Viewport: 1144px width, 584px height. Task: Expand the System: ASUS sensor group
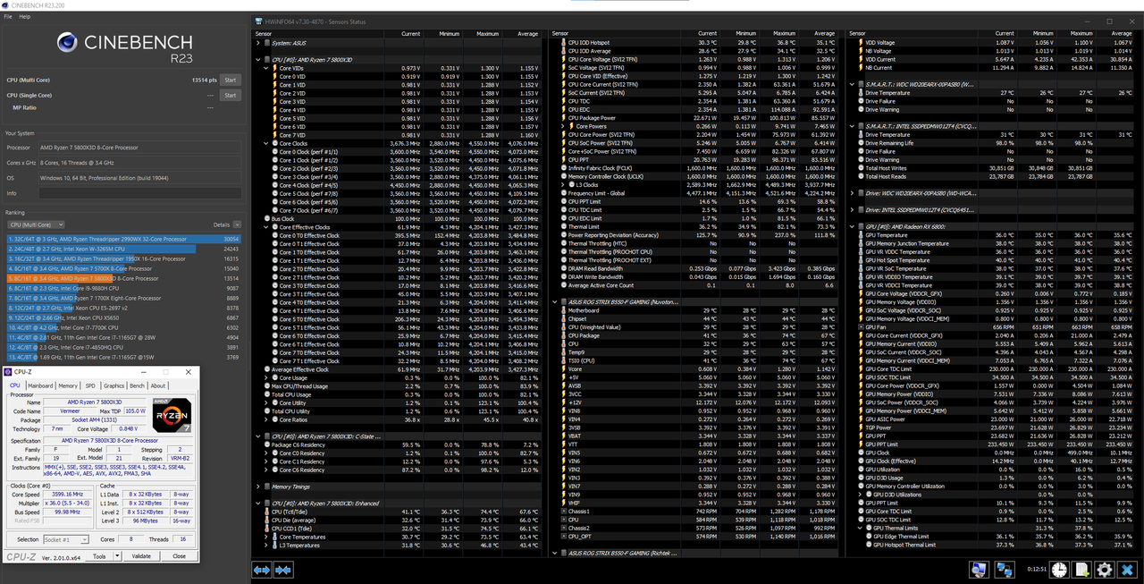258,43
